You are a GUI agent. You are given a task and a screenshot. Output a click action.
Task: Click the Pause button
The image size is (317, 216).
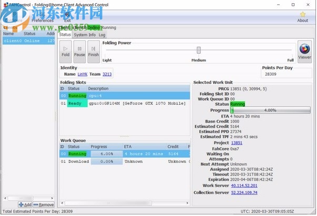click(79, 52)
